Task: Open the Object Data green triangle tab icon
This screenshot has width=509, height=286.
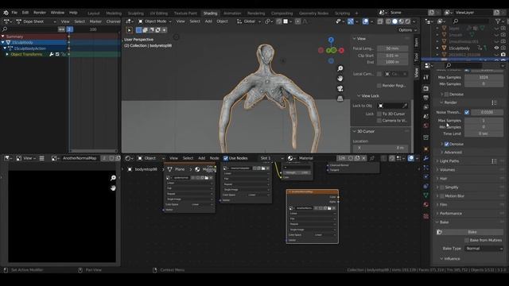Action: point(426,195)
